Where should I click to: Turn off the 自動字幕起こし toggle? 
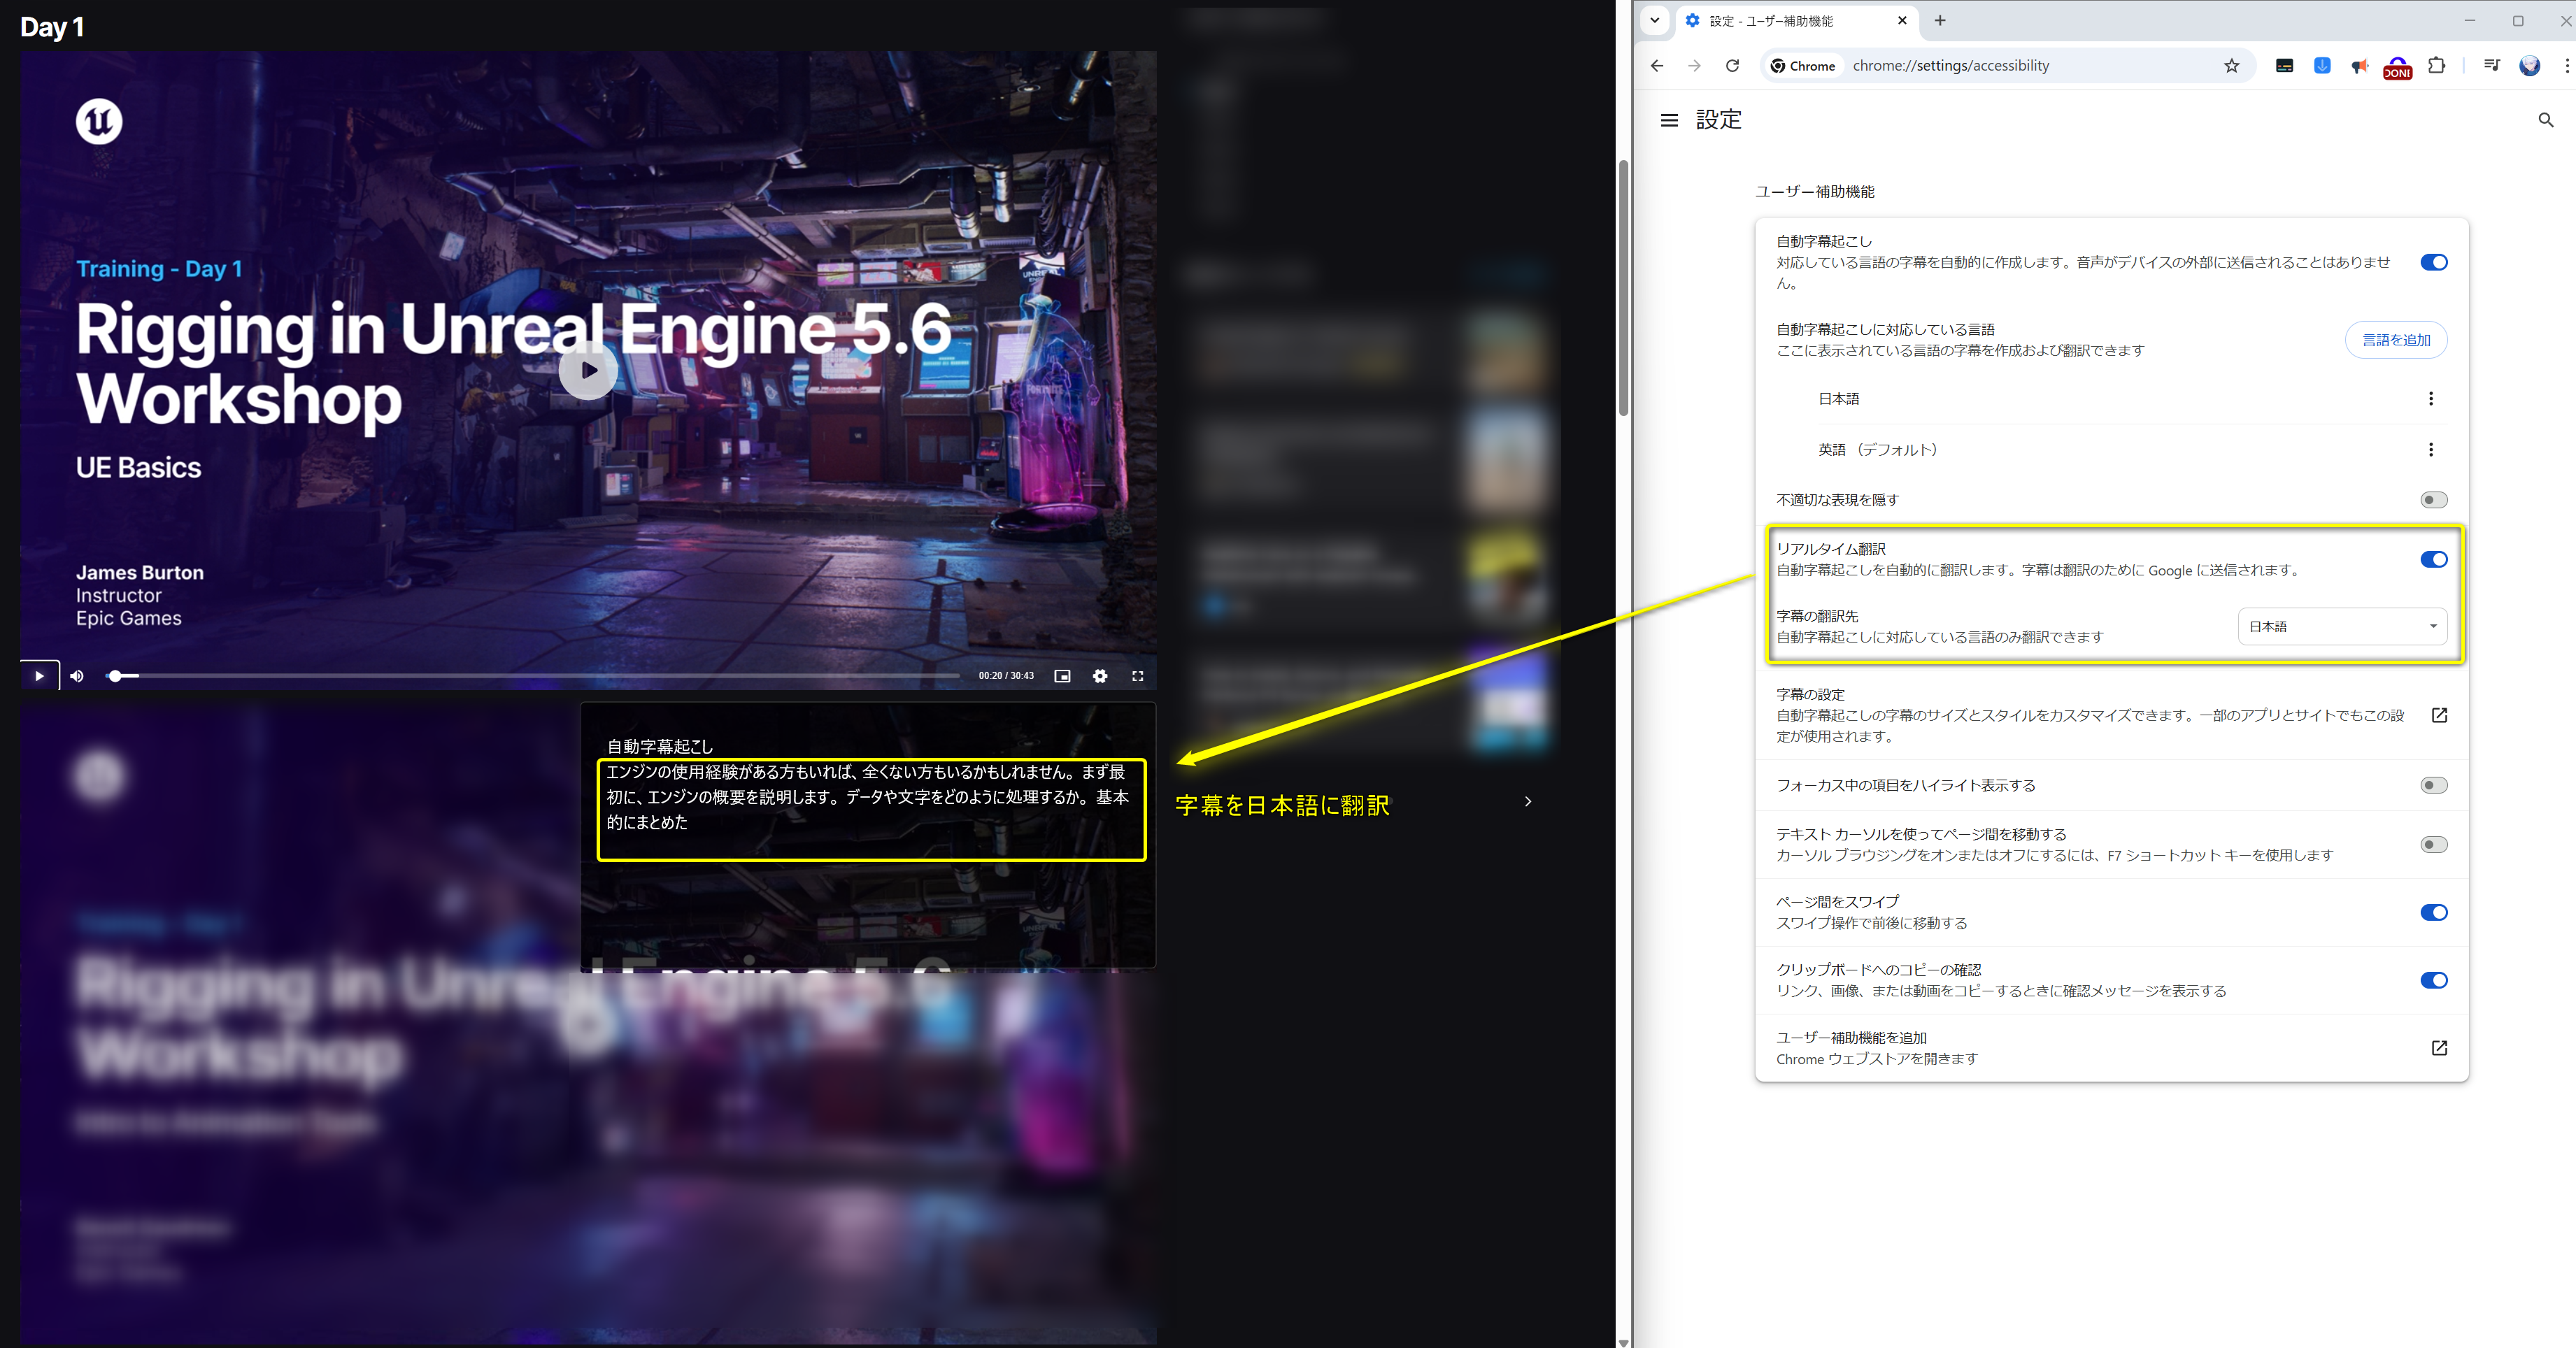coord(2433,261)
